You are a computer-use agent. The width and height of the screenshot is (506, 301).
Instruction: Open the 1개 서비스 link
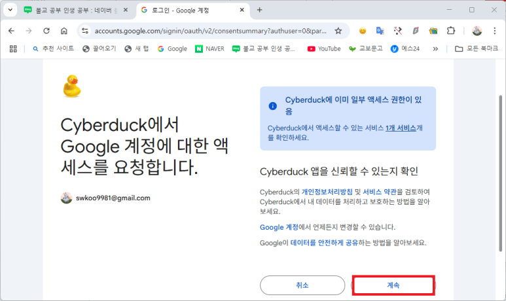pyautogui.click(x=401, y=128)
